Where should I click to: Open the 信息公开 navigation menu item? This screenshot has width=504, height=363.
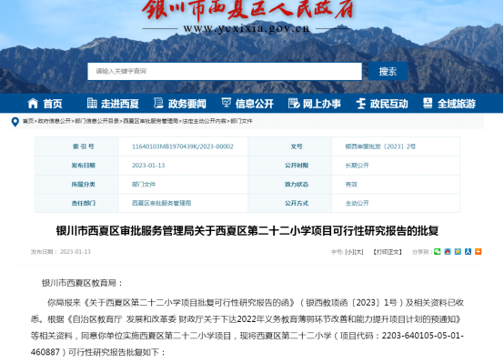click(255, 104)
